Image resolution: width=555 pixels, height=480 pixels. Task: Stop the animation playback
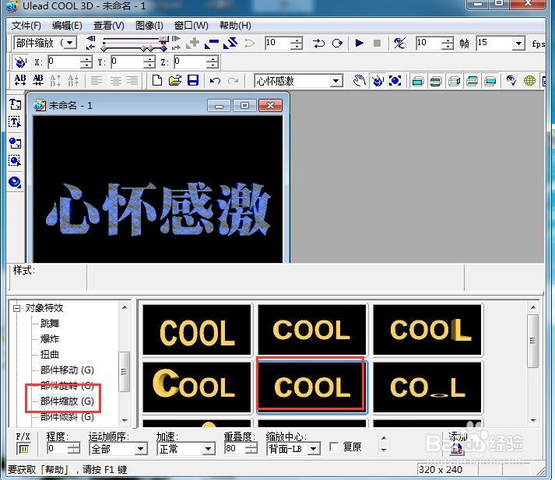click(377, 43)
